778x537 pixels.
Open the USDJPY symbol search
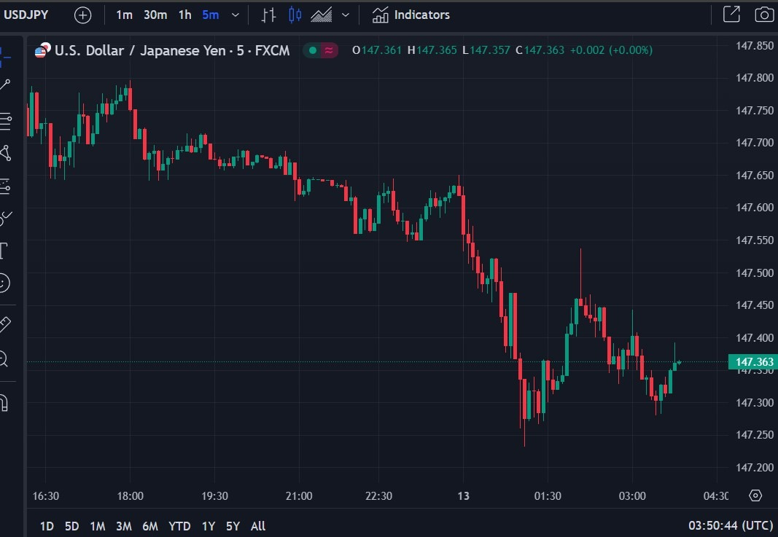[26, 15]
